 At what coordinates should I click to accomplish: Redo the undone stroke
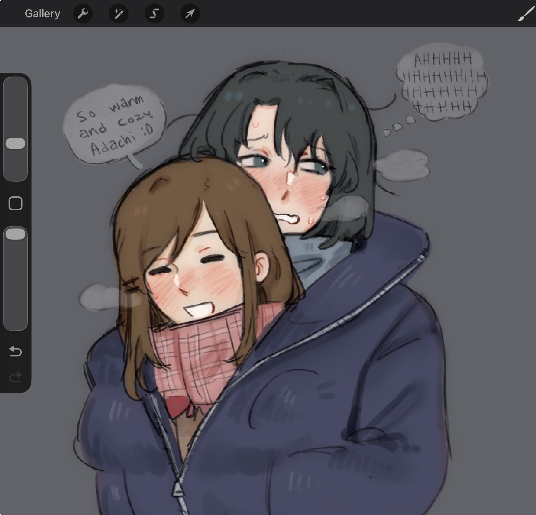[15, 377]
